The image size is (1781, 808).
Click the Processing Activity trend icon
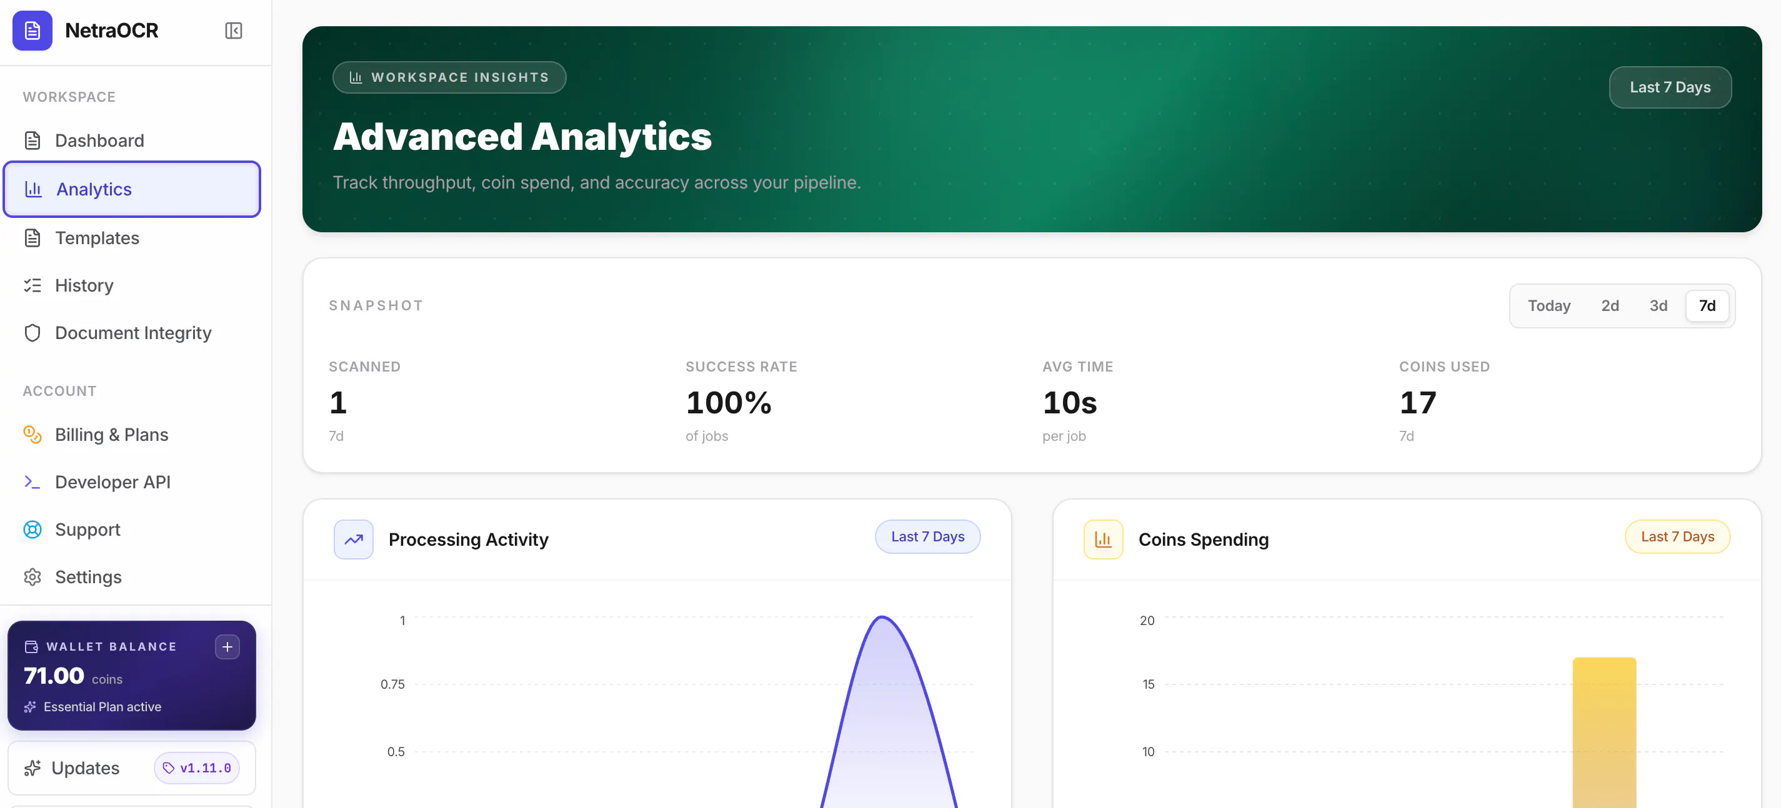pyautogui.click(x=353, y=539)
